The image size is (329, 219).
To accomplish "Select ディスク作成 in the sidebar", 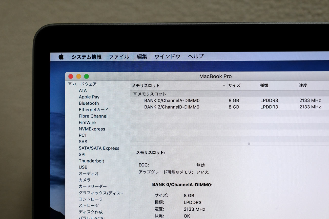I will point(91,212).
